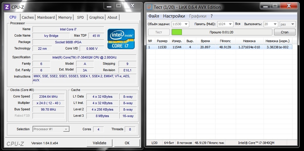
Task: Click the Измер. column header
Action: point(177,41)
